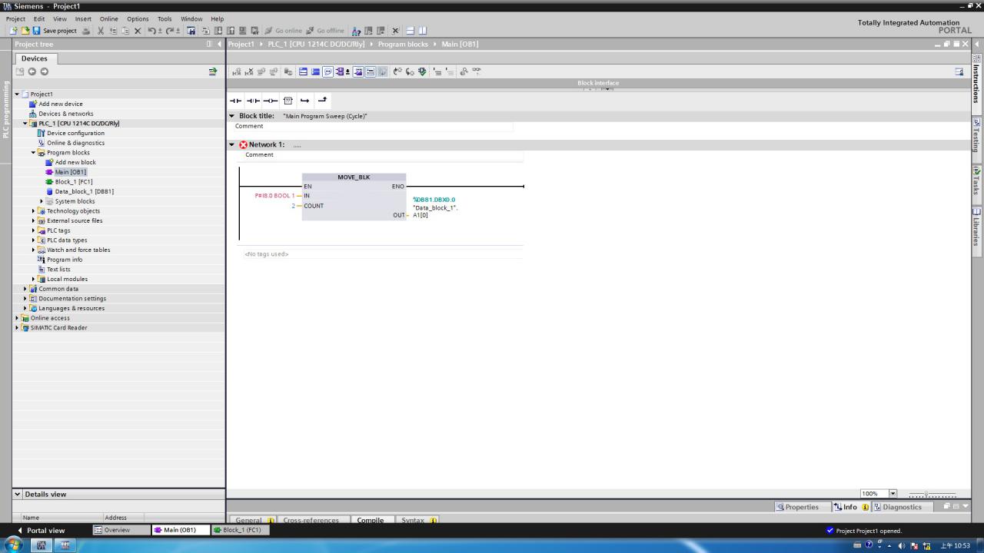The width and height of the screenshot is (984, 553).
Task: Click the green show overview icon in project tree
Action: click(213, 71)
